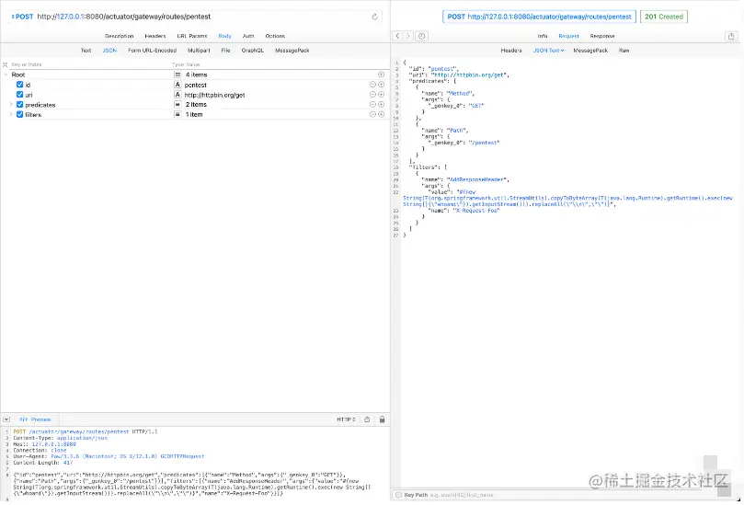Uncheck the filters checkbox
Image resolution: width=744 pixels, height=505 pixels.
coord(19,114)
